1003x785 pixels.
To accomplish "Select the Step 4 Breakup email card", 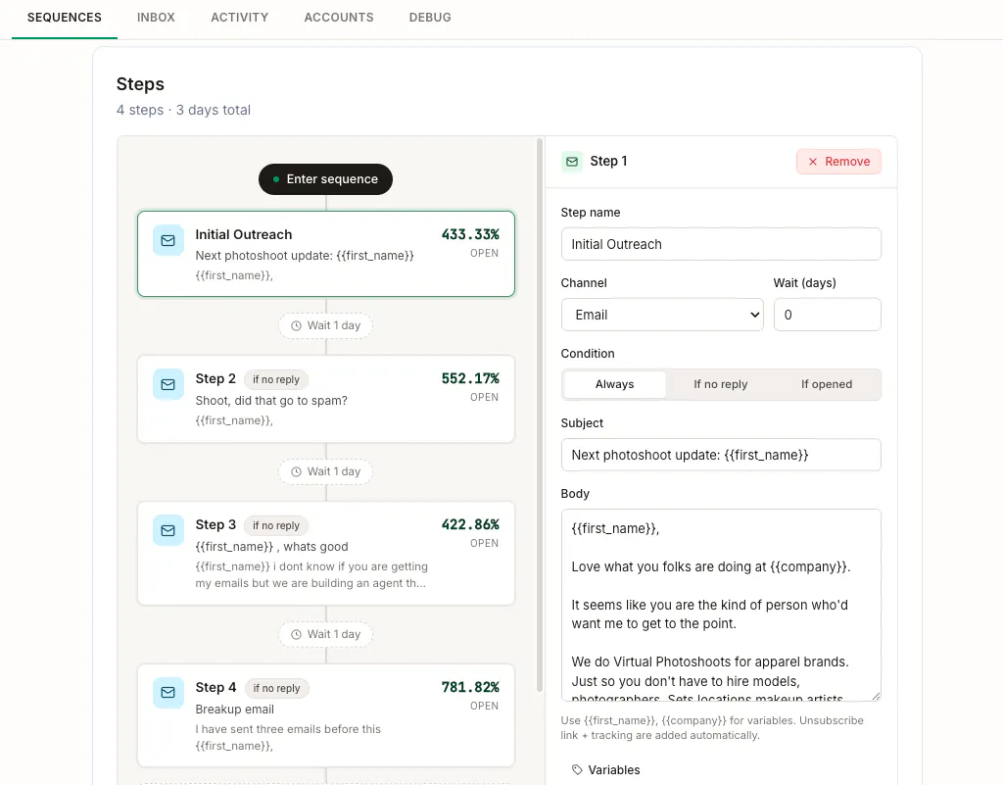I will 325,715.
